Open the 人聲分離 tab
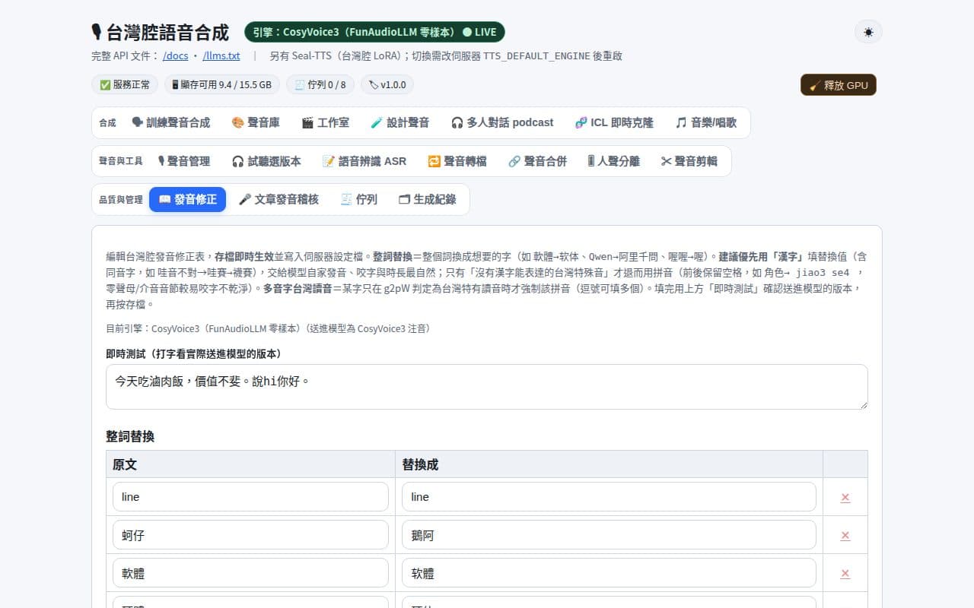Viewport: 974px width, 608px height. point(614,161)
